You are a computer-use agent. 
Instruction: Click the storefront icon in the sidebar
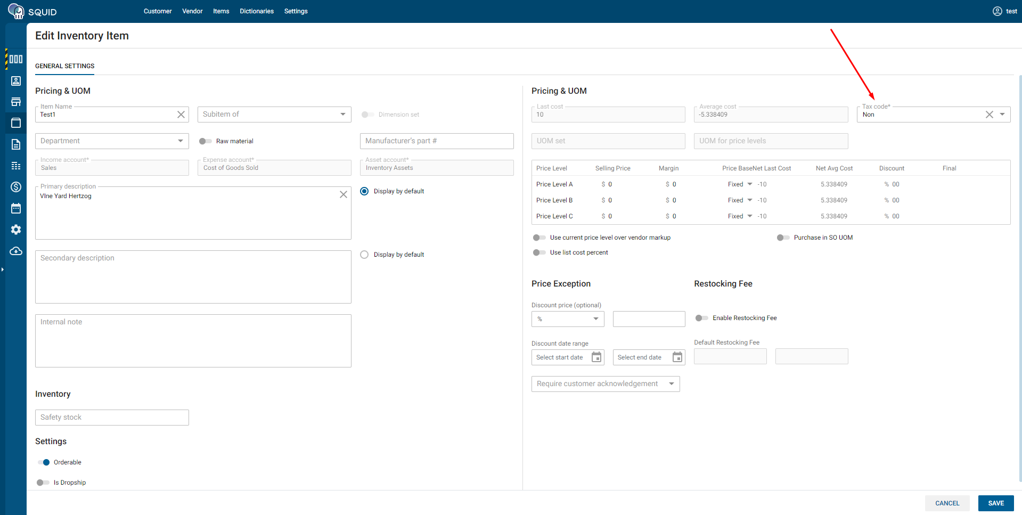click(x=16, y=102)
